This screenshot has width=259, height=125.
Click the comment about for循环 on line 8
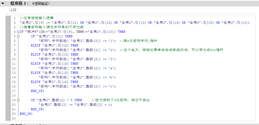click(172, 50)
